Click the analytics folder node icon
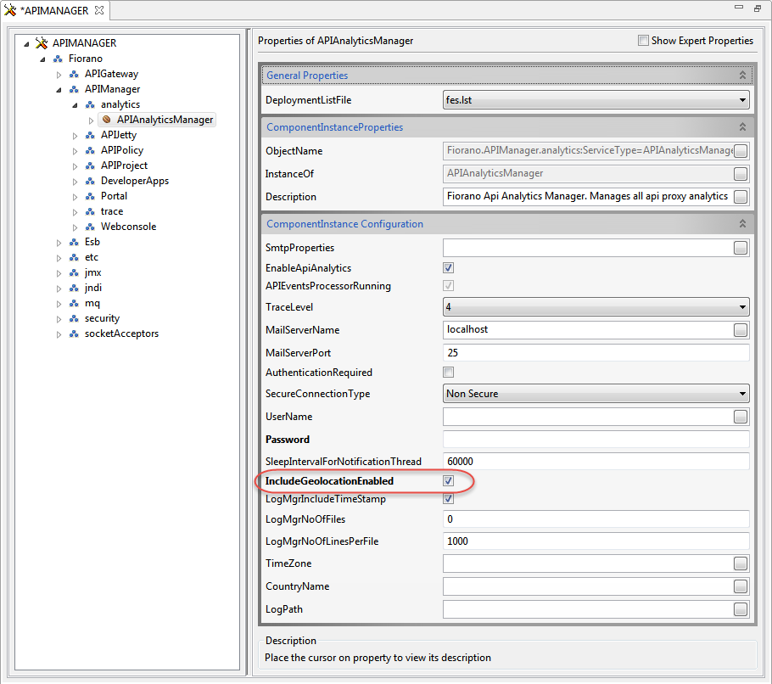 coord(91,104)
